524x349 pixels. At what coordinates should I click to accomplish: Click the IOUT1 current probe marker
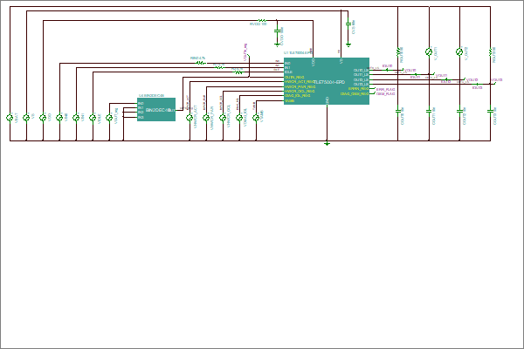415,76
